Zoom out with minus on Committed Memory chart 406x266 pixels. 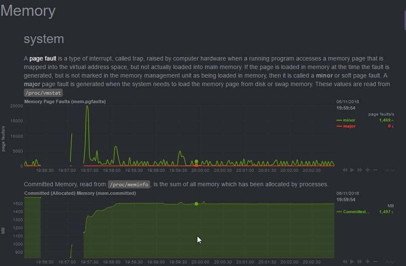[375, 261]
